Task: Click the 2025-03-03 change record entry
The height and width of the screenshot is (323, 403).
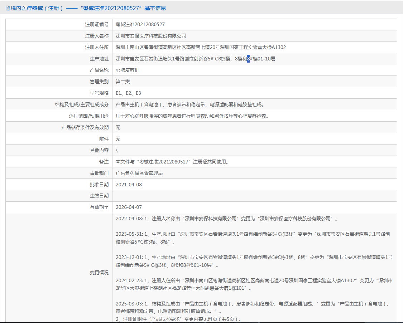Action: 253,308
